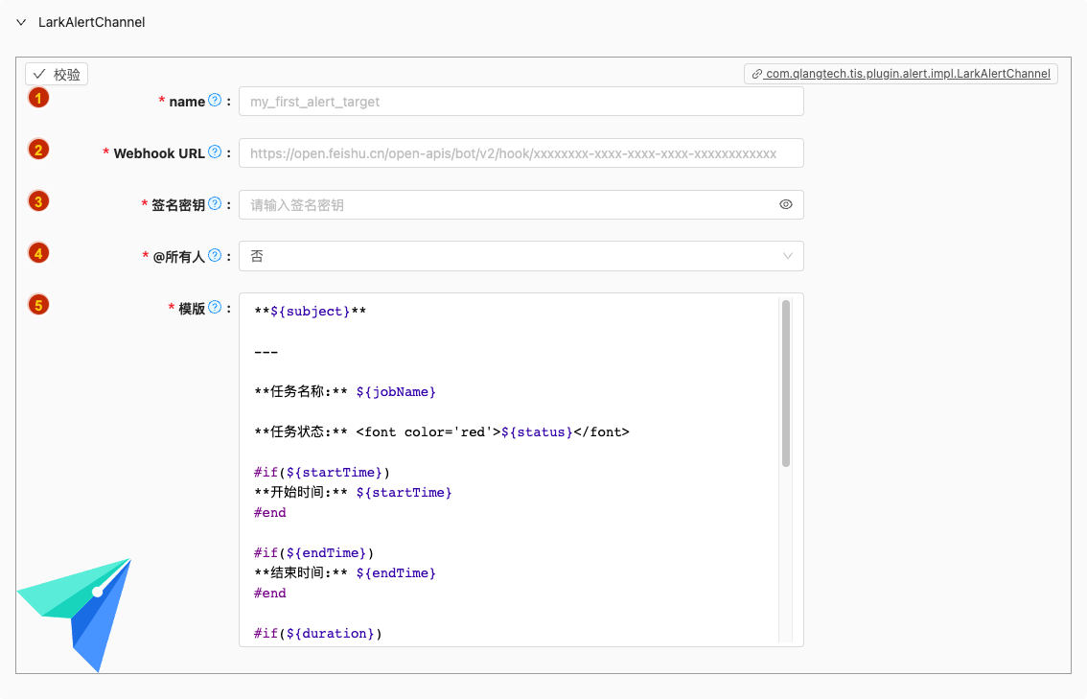1087x699 pixels.
Task: Click the help icon next to name
Action: tap(215, 101)
